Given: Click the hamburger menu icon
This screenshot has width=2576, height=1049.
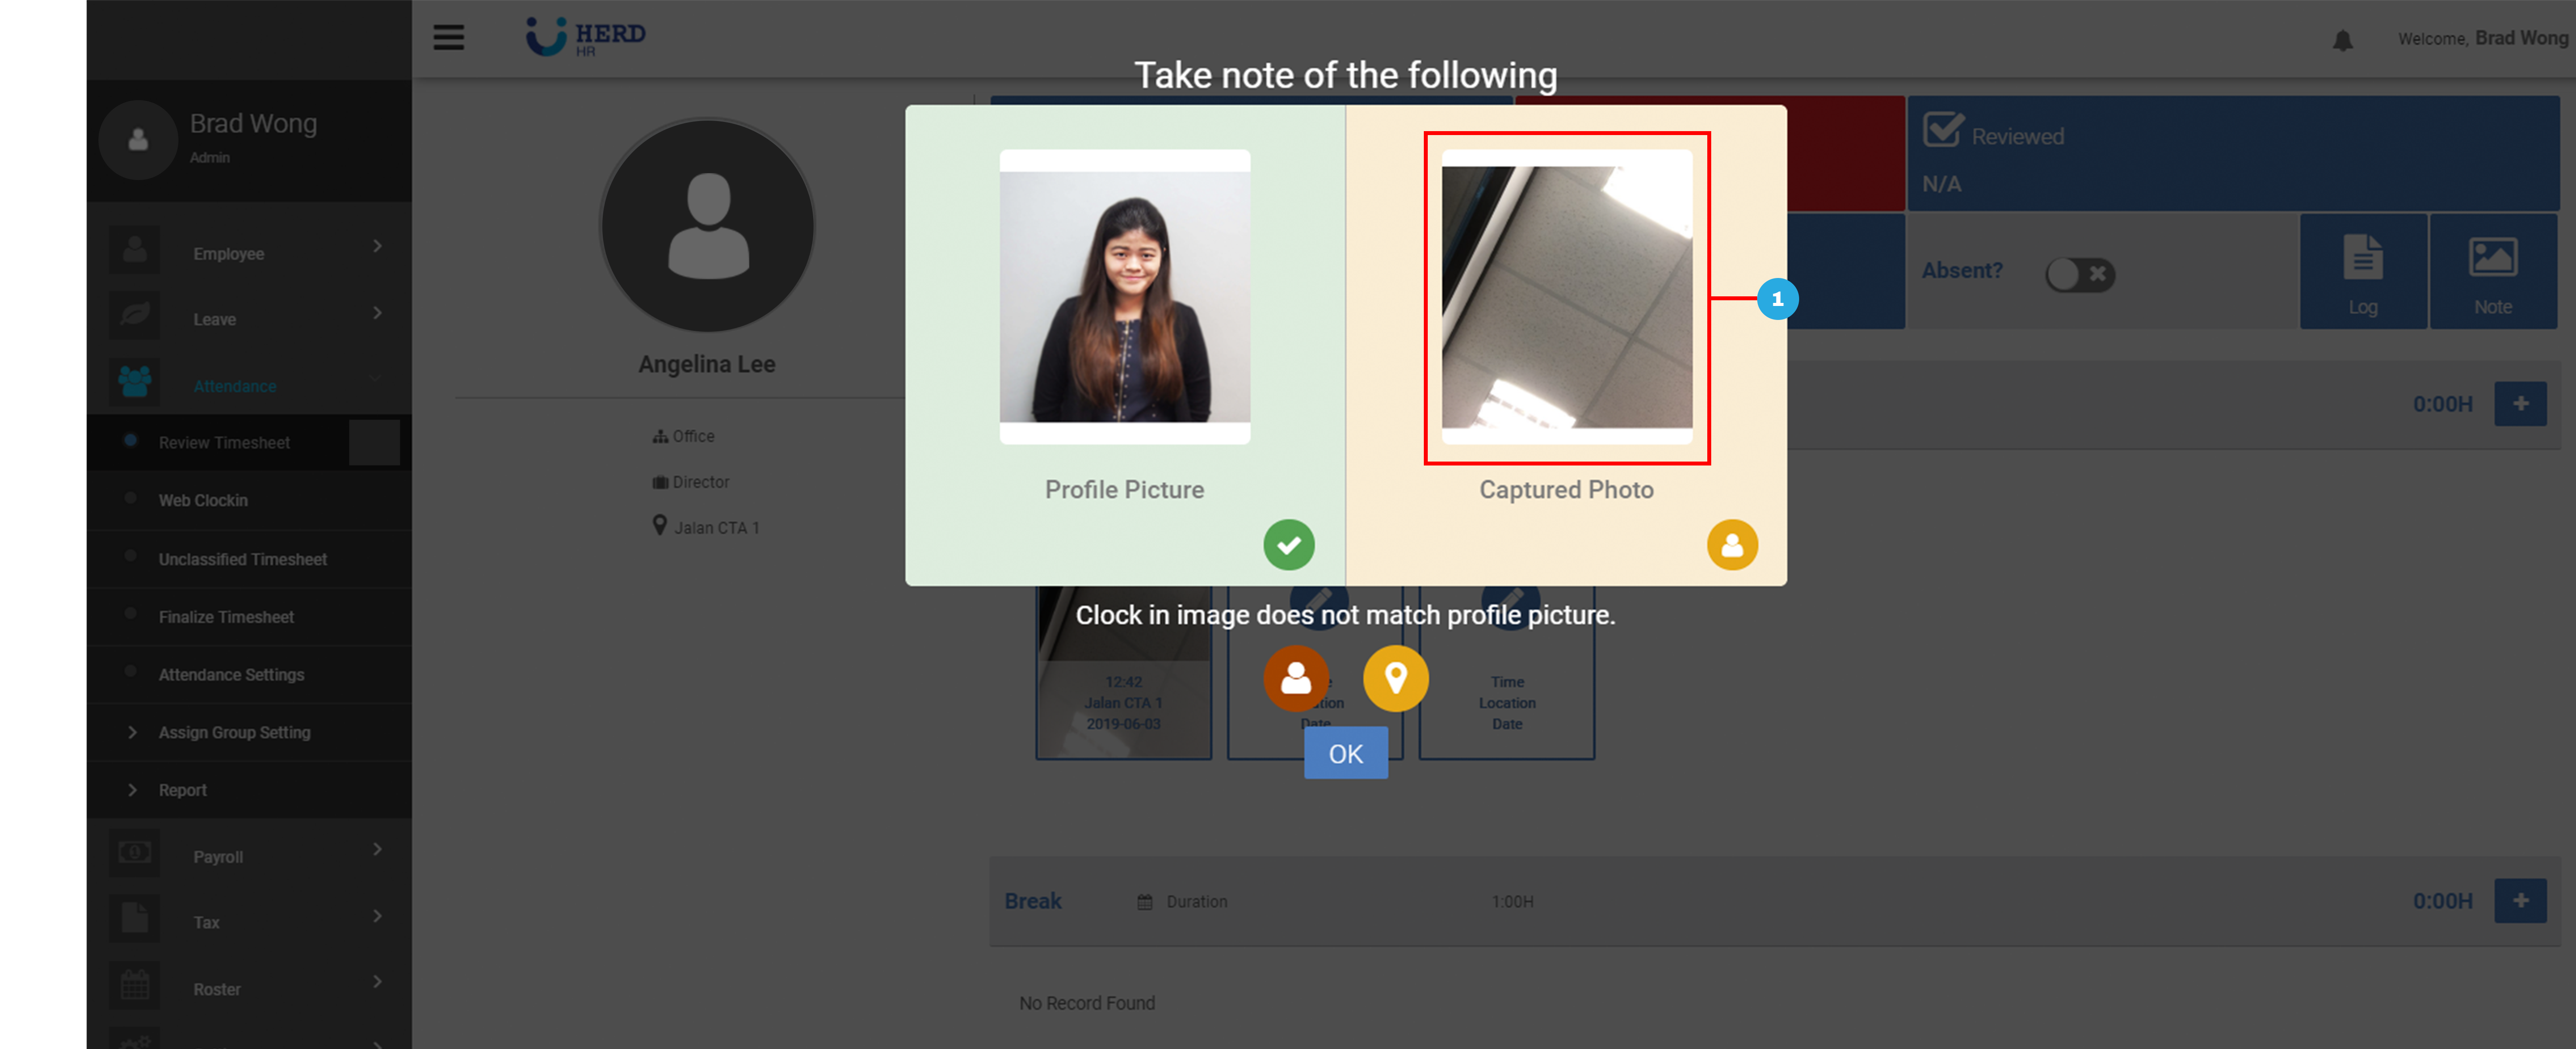Looking at the screenshot, I should tap(448, 37).
